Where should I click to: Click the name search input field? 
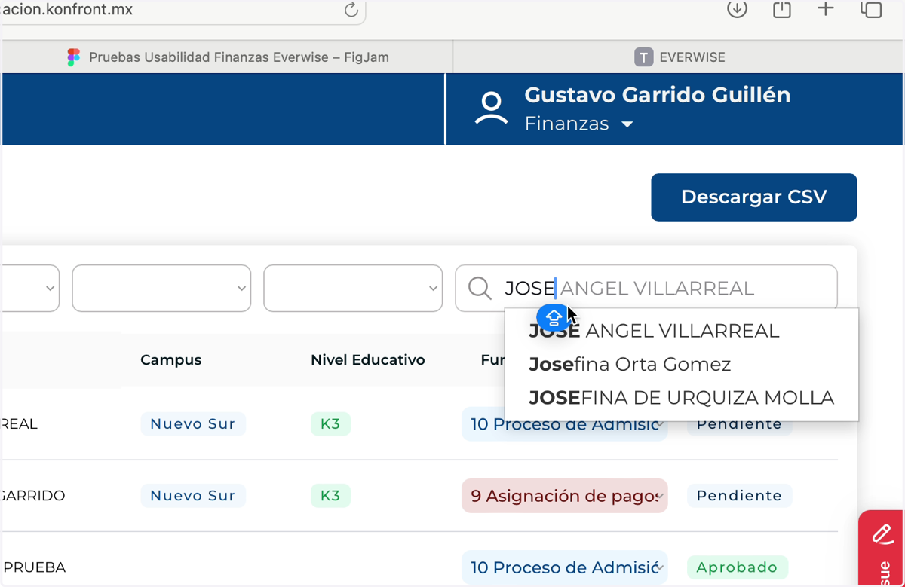pos(646,288)
